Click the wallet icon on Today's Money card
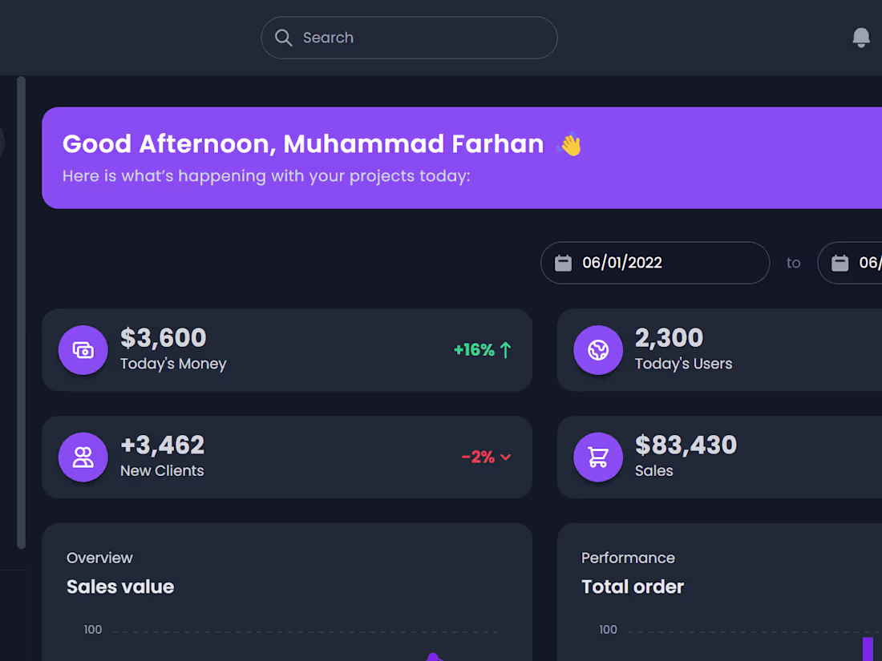The image size is (882, 661). point(83,350)
